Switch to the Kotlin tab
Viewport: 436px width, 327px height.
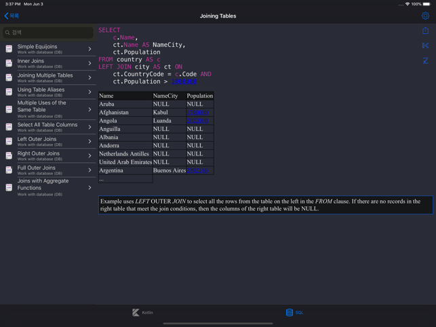[142, 313]
